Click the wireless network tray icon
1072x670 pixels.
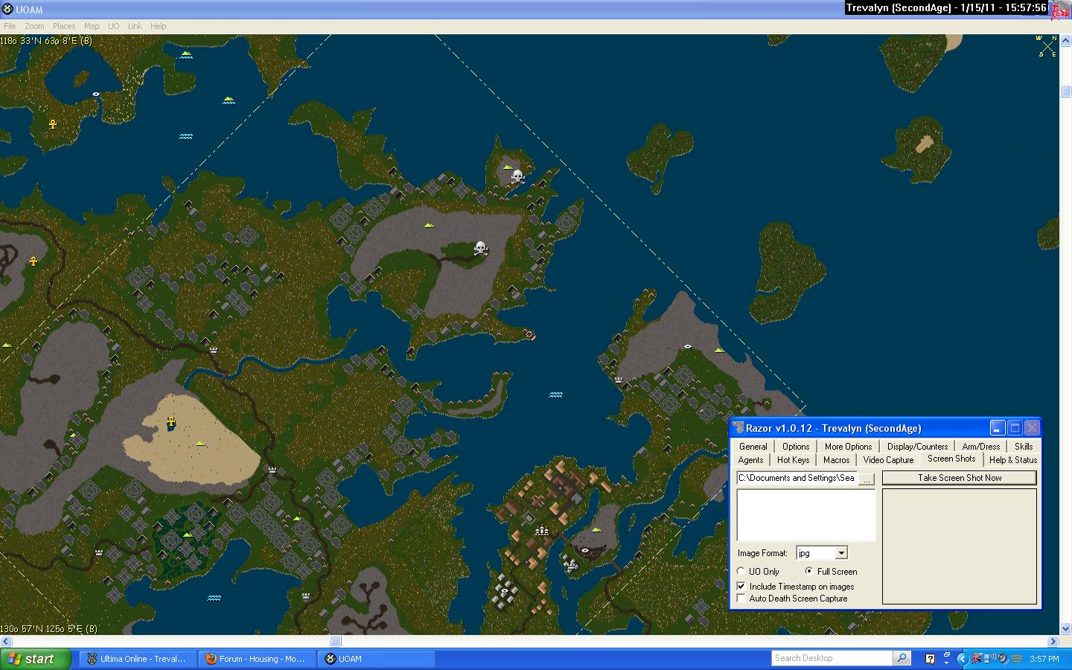pos(989,659)
